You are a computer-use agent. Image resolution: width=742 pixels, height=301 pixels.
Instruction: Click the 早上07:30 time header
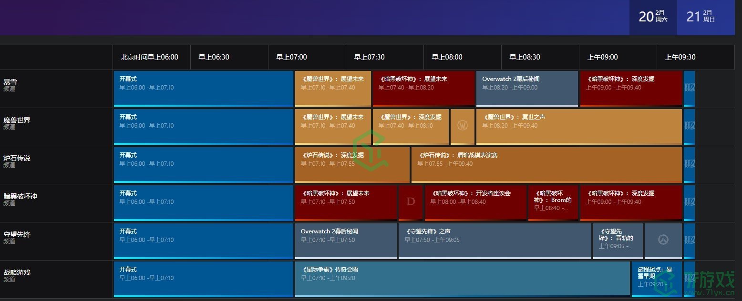click(369, 57)
